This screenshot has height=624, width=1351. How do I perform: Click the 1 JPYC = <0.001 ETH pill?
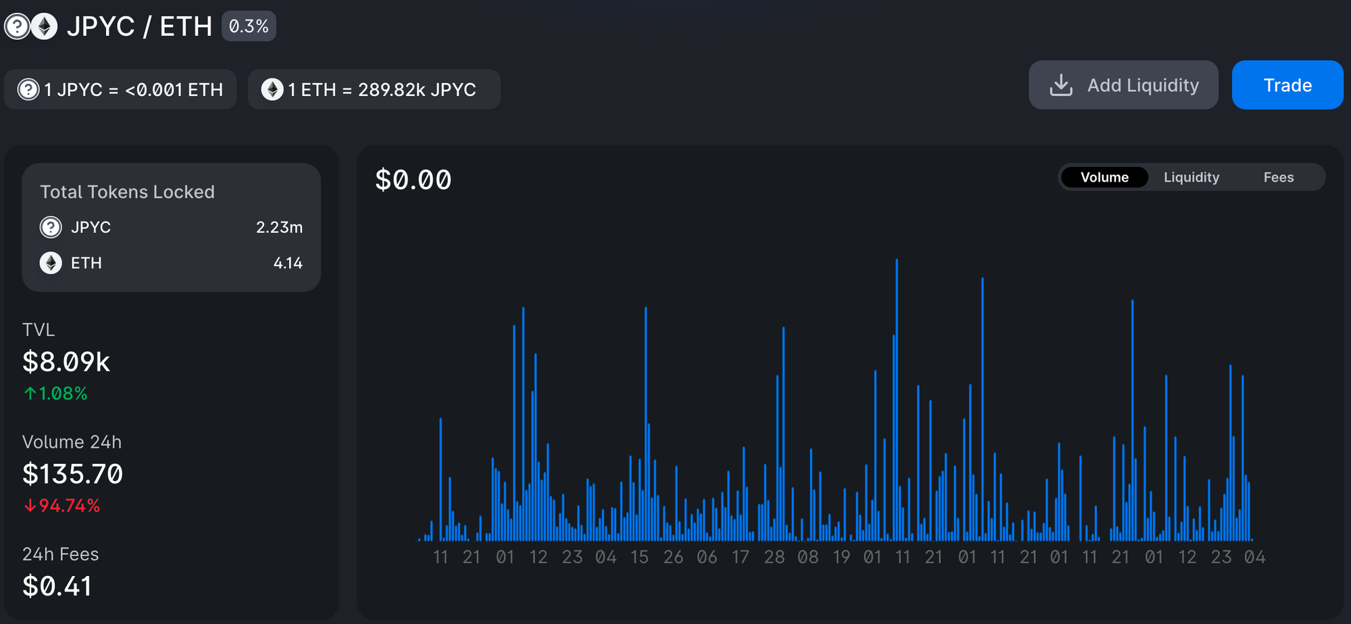tap(120, 89)
